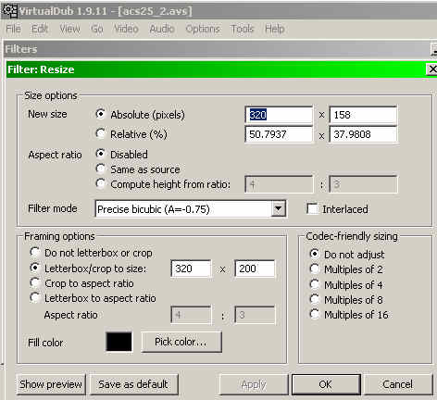Select Compute height from ratio option

pos(100,183)
